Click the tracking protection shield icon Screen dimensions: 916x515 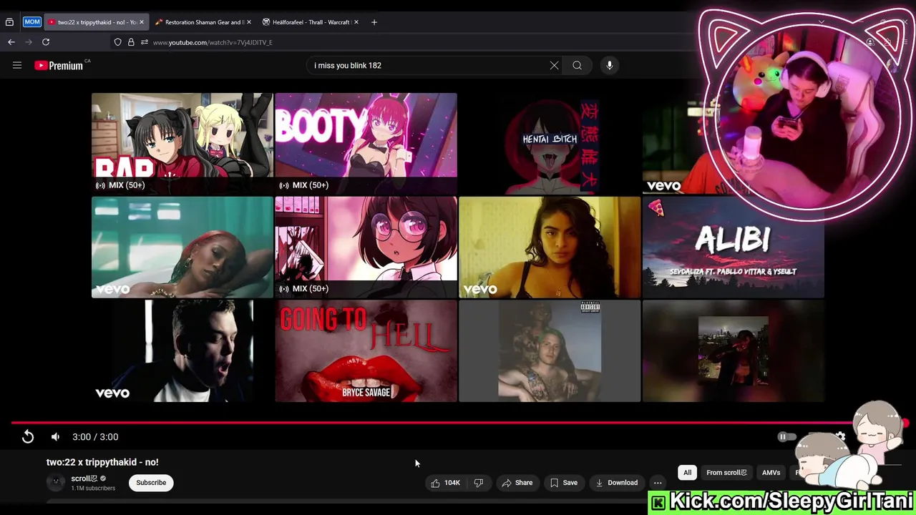click(x=118, y=42)
